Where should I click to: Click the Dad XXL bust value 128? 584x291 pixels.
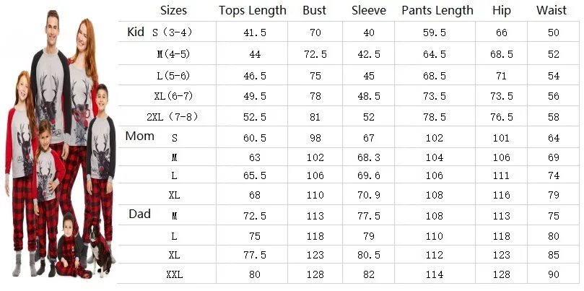[315, 274]
